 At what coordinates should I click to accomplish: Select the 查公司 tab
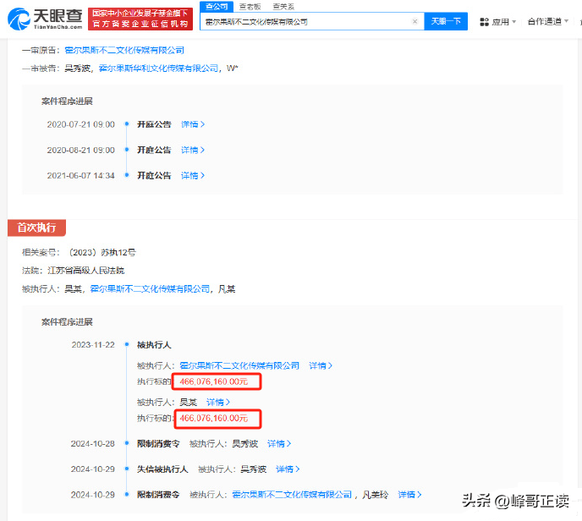[217, 7]
